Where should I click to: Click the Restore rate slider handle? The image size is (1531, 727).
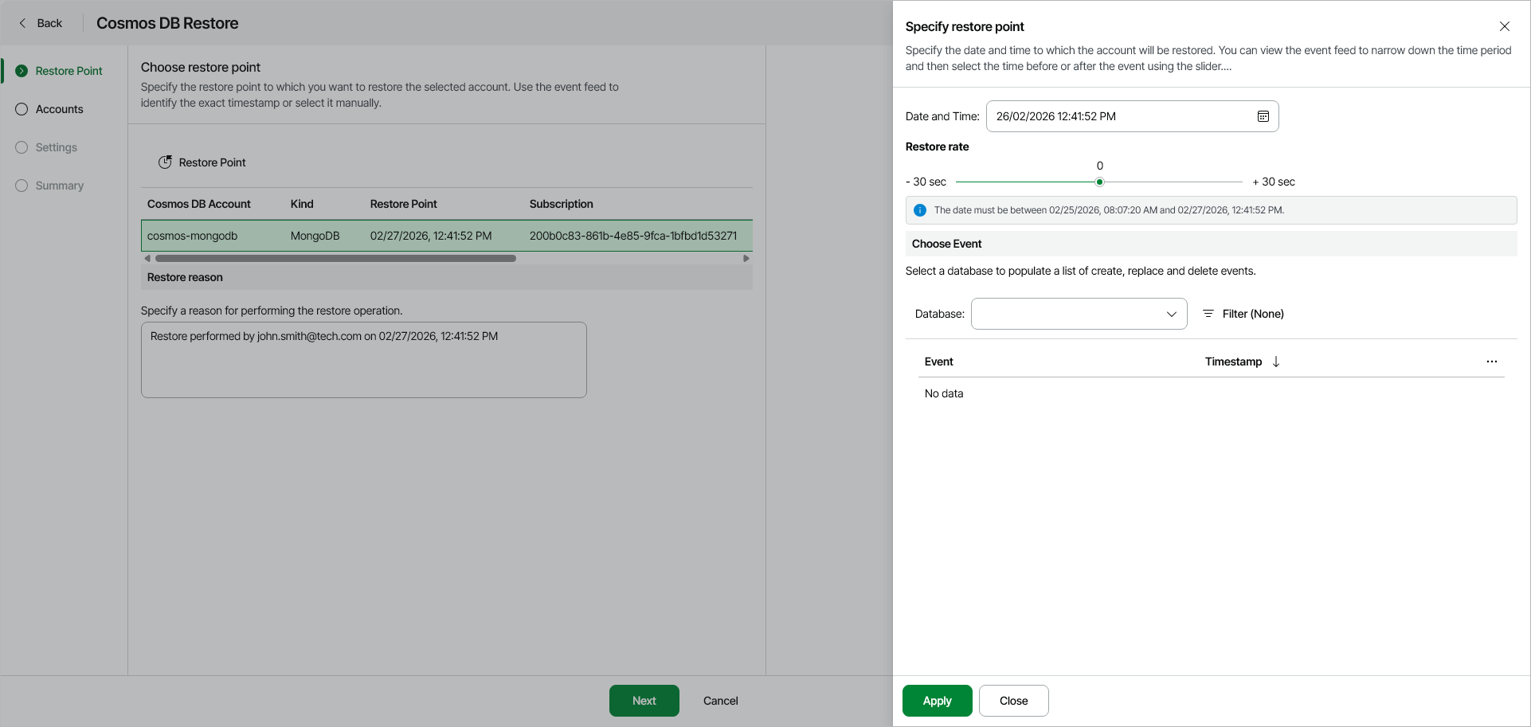pyautogui.click(x=1099, y=182)
